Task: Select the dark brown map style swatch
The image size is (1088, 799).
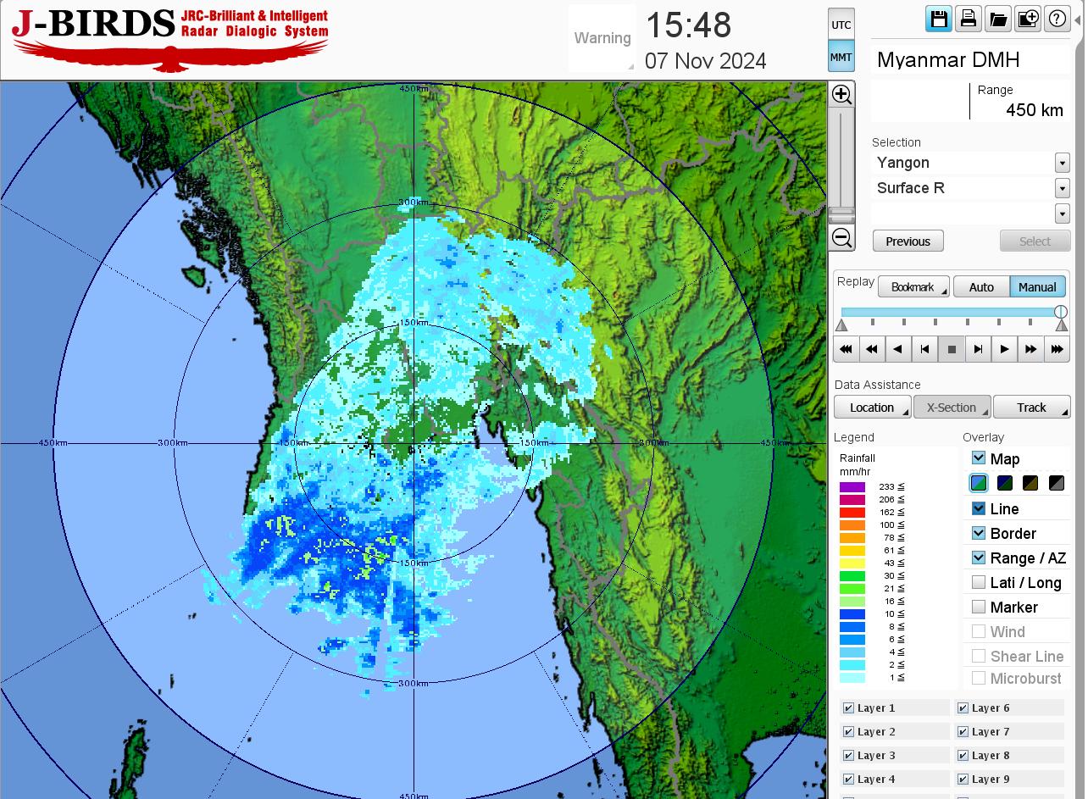Action: pyautogui.click(x=1030, y=484)
